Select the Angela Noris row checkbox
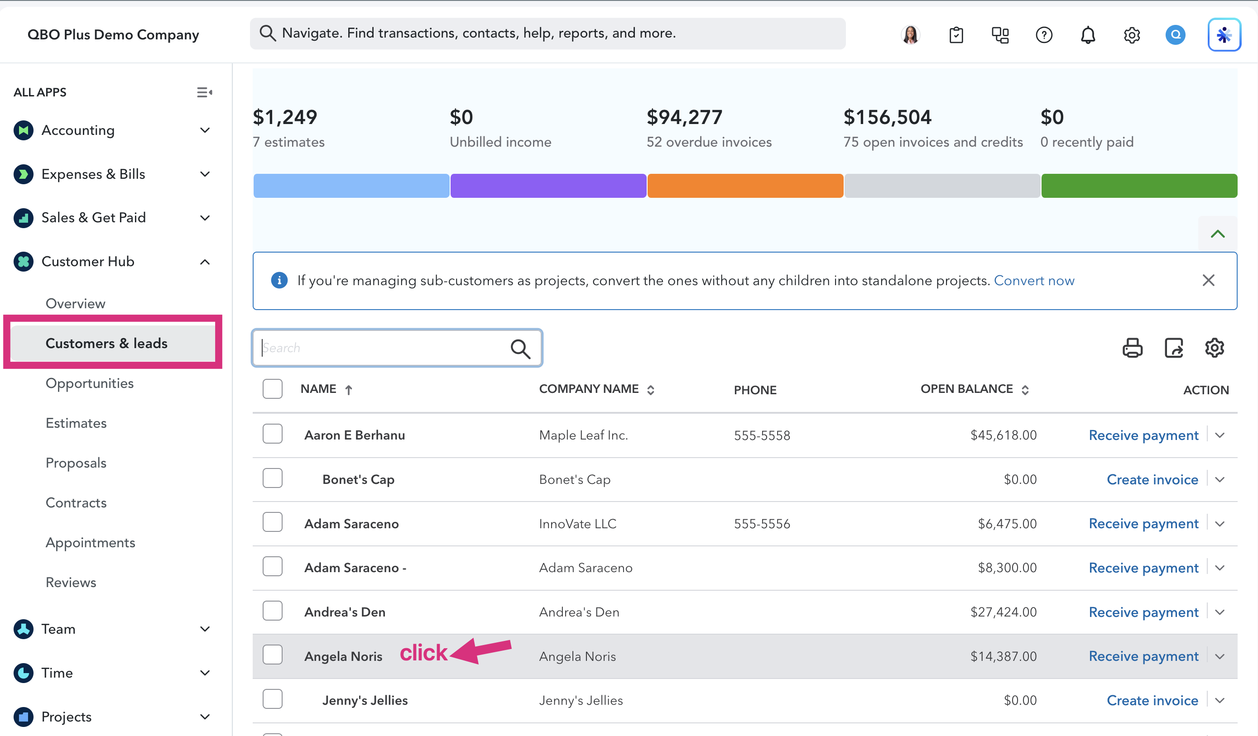 [273, 655]
